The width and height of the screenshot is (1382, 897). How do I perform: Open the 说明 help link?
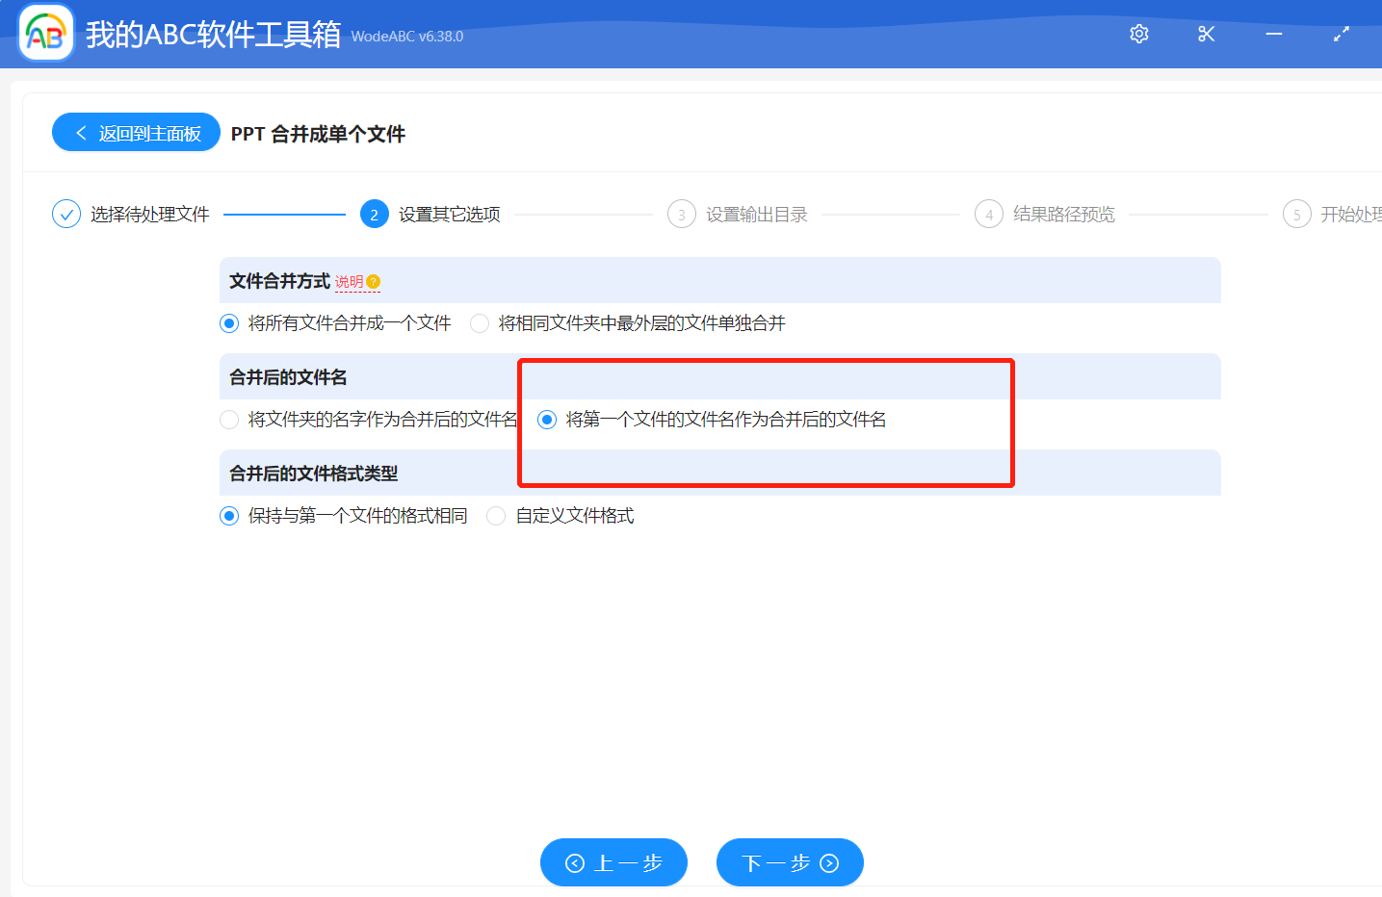click(x=349, y=281)
